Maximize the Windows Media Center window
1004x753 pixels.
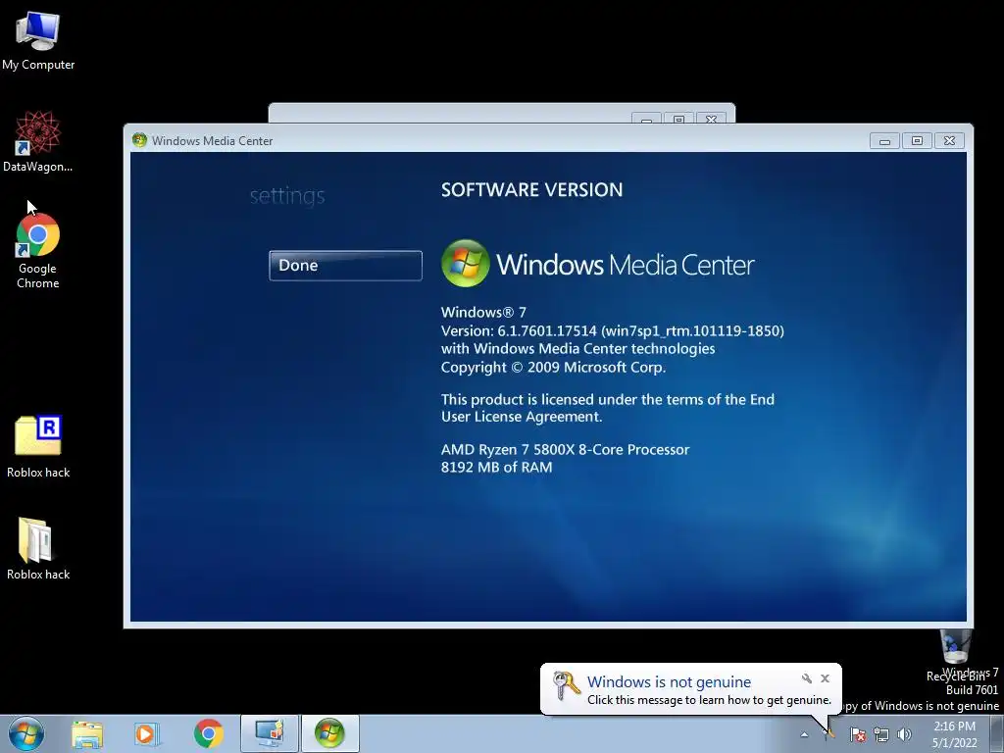pyautogui.click(x=917, y=141)
